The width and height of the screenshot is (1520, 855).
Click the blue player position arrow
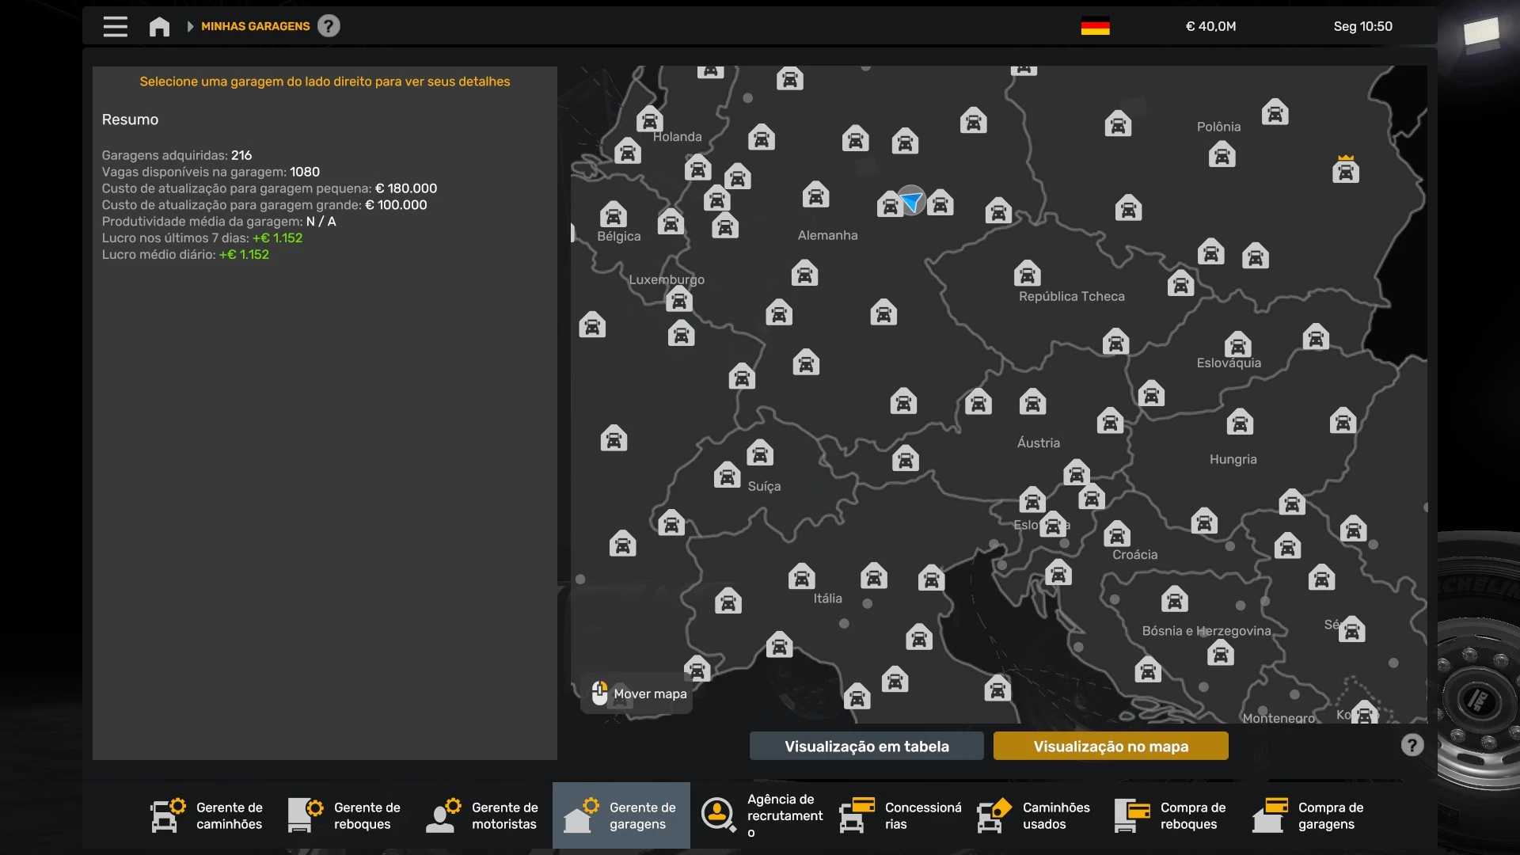click(912, 201)
